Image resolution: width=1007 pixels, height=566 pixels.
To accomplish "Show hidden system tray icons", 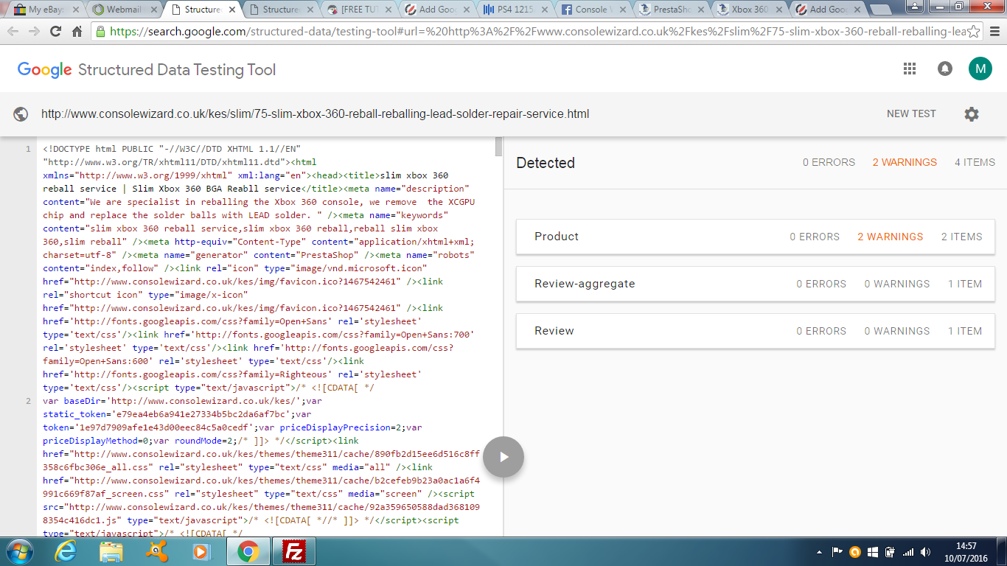I will pos(820,552).
